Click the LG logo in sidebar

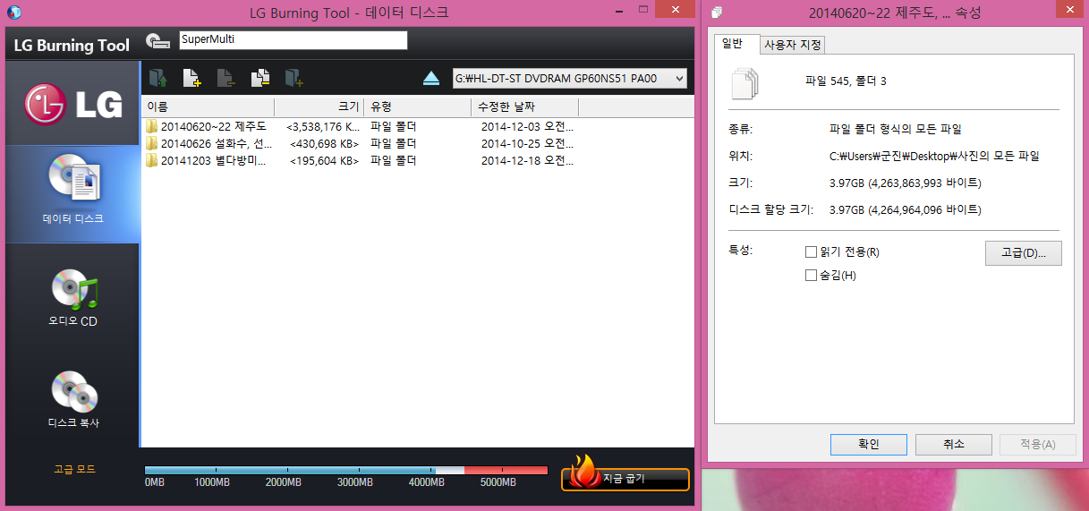pos(72,105)
